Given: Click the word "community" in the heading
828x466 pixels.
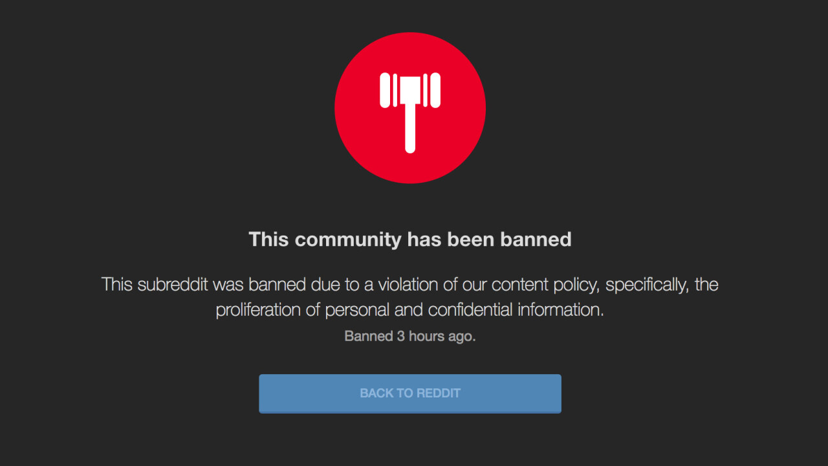Looking at the screenshot, I should tap(348, 239).
